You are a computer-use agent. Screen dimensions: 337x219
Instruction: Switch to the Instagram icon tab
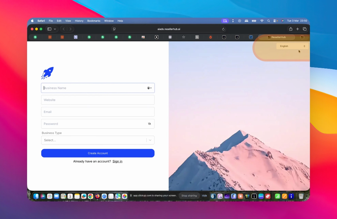click(x=197, y=37)
